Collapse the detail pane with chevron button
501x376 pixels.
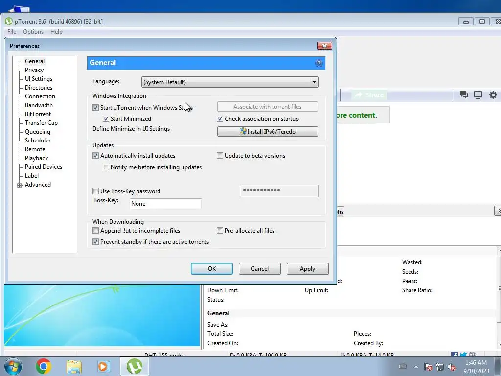(x=498, y=211)
